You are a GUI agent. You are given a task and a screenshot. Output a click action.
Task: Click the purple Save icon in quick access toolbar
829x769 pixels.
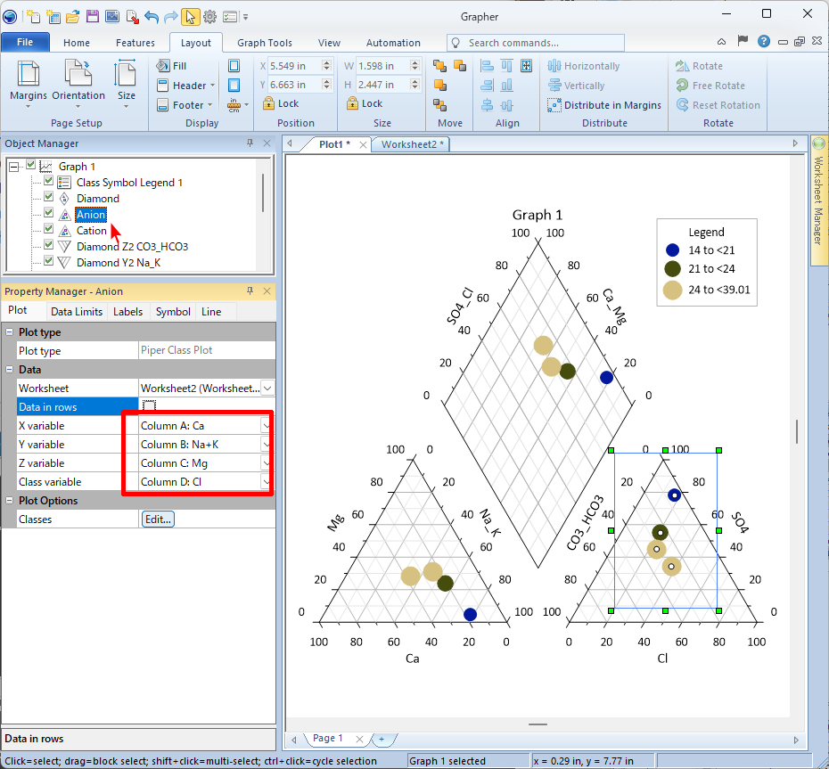[111, 16]
